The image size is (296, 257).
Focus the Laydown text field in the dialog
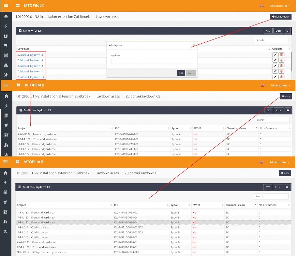tap(152, 61)
